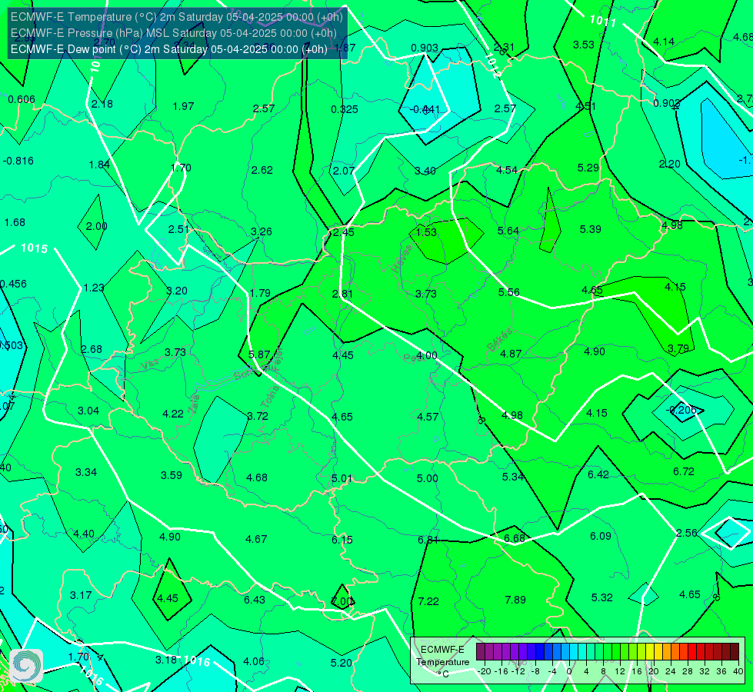Image resolution: width=753 pixels, height=692 pixels.
Task: Click the dew point value -0.816
Action: click(x=18, y=161)
